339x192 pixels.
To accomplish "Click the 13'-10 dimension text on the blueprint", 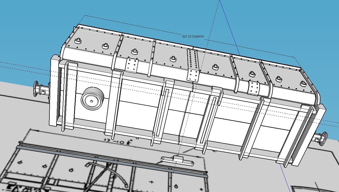I will click(x=119, y=142).
